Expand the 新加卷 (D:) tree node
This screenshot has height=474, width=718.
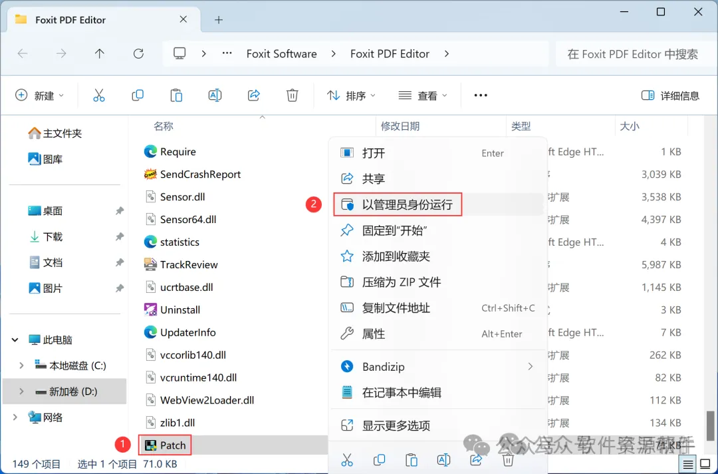[21, 391]
